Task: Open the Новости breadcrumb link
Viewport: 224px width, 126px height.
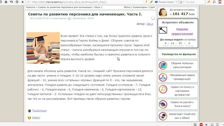Action: coord(30,7)
